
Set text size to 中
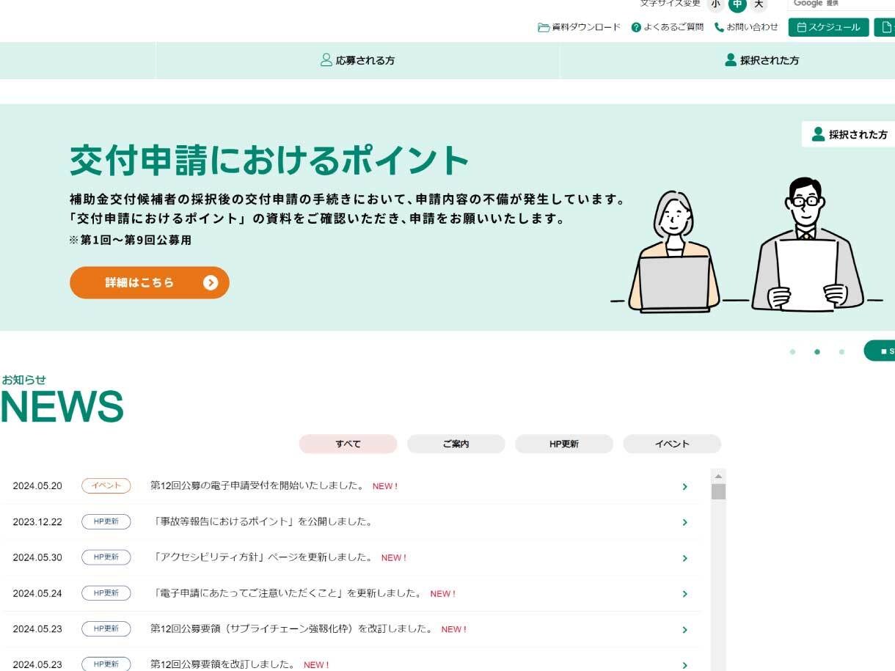pos(737,4)
